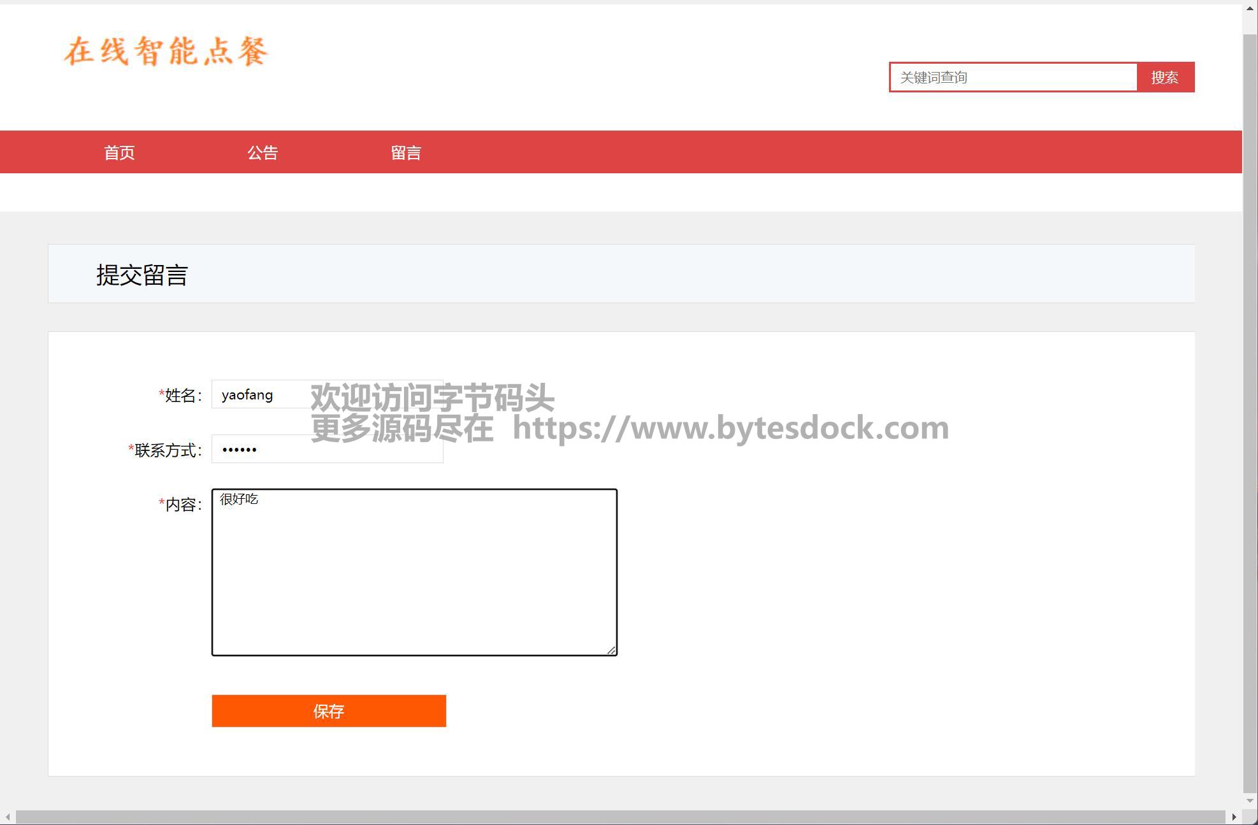
Task: Click the 提交留言 page heading
Action: [x=141, y=275]
